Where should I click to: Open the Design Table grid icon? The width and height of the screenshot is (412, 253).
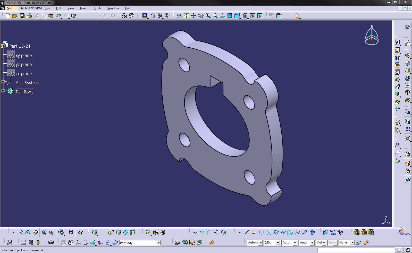coord(145,16)
